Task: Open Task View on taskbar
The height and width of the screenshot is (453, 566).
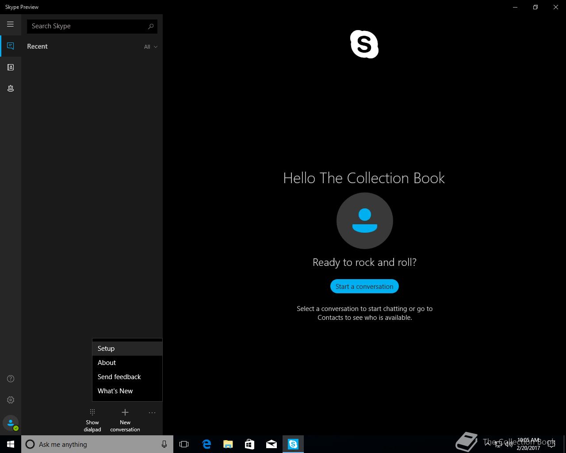Action: (x=184, y=444)
